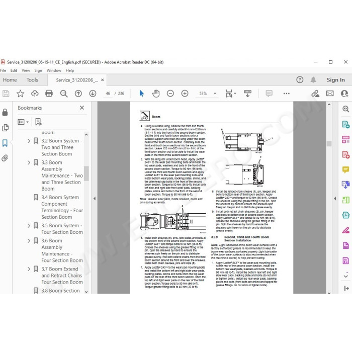Expand 3.2 Boom System bookmark
Image resolution: width=352 pixels, height=352 pixels.
[x=29, y=141]
